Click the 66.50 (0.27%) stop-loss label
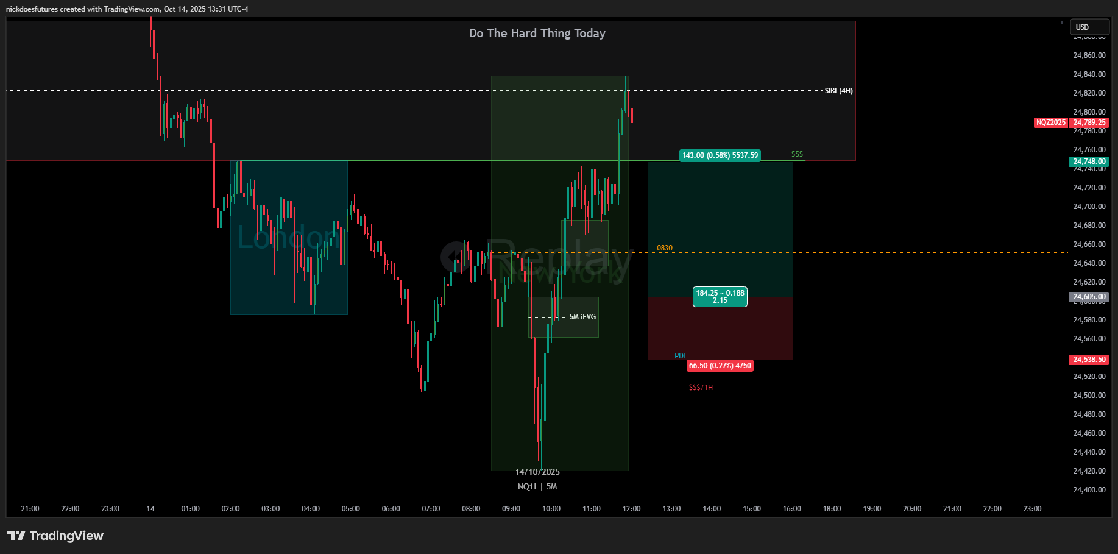Screen dimensions: 1118x554 [720, 366]
